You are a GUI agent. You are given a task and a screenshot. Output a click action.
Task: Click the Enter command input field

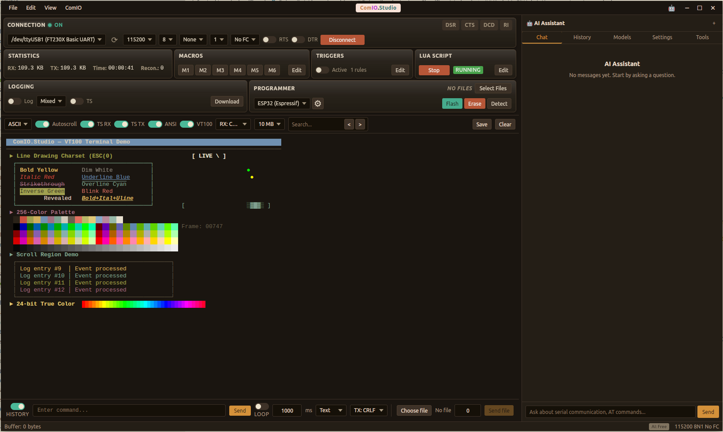[129, 410]
